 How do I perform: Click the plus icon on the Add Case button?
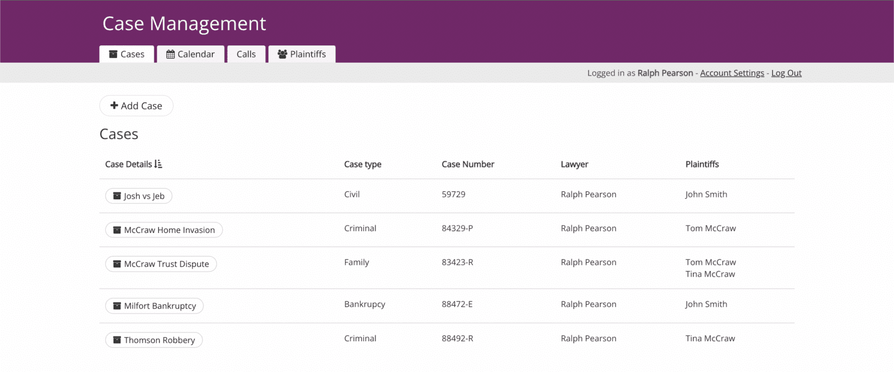pos(113,106)
